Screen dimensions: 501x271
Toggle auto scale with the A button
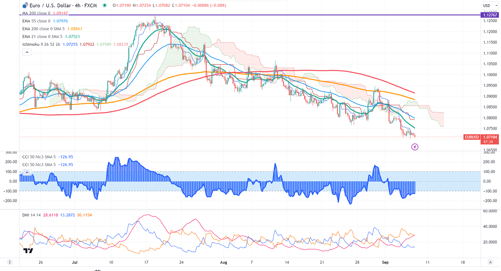pyautogui.click(x=491, y=262)
